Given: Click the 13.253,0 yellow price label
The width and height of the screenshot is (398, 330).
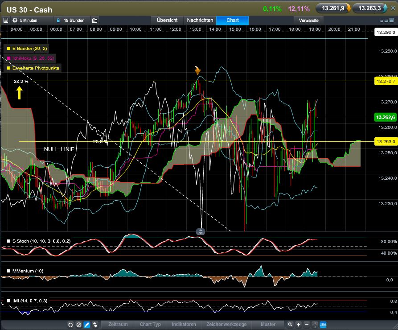Looking at the screenshot, I should tap(386, 141).
